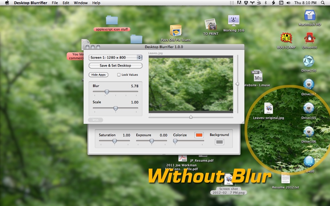Click the Hide Apps button
The height and width of the screenshot is (206, 330).
point(99,75)
